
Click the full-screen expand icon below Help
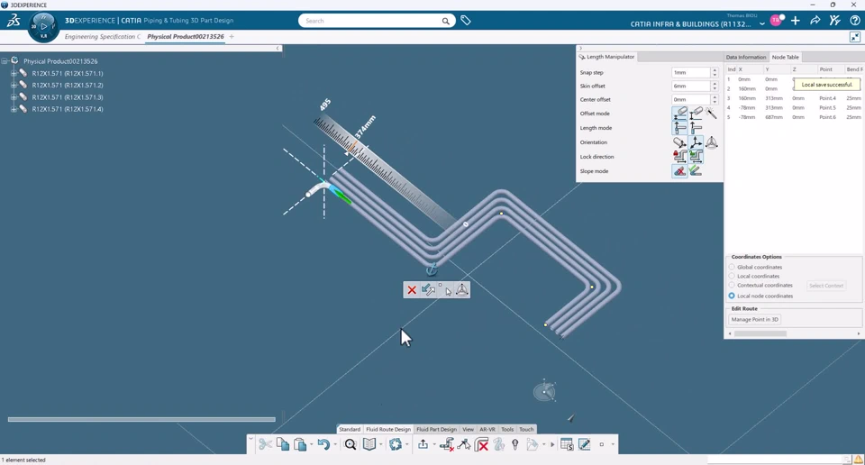click(854, 37)
